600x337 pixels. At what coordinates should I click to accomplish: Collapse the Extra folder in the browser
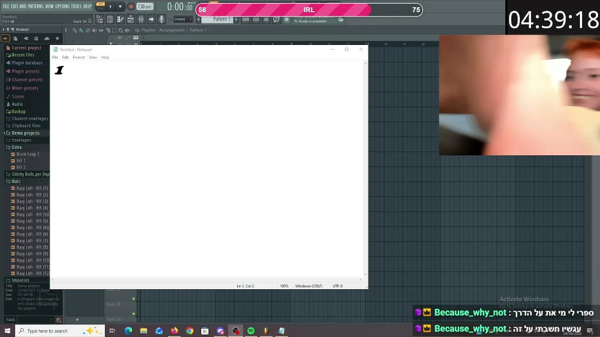pyautogui.click(x=16, y=147)
